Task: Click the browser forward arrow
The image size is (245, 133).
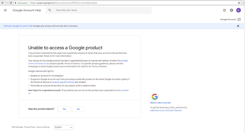Action: click(6, 3)
